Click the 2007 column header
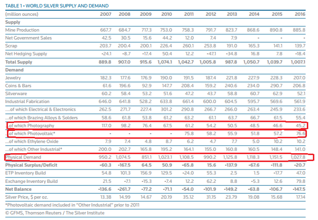The width and height of the screenshot is (318, 220). tap(105, 14)
